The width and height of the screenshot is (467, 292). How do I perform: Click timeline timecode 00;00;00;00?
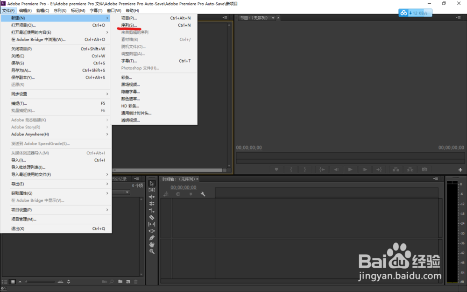click(183, 187)
